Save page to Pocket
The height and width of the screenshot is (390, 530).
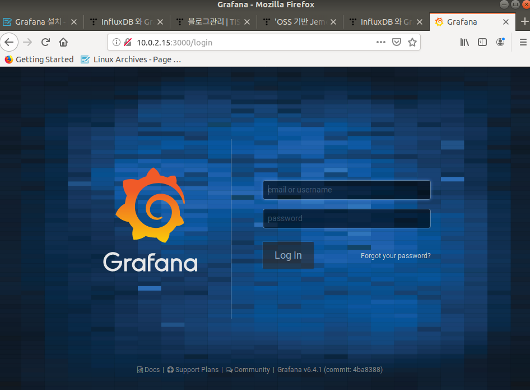[x=397, y=42]
